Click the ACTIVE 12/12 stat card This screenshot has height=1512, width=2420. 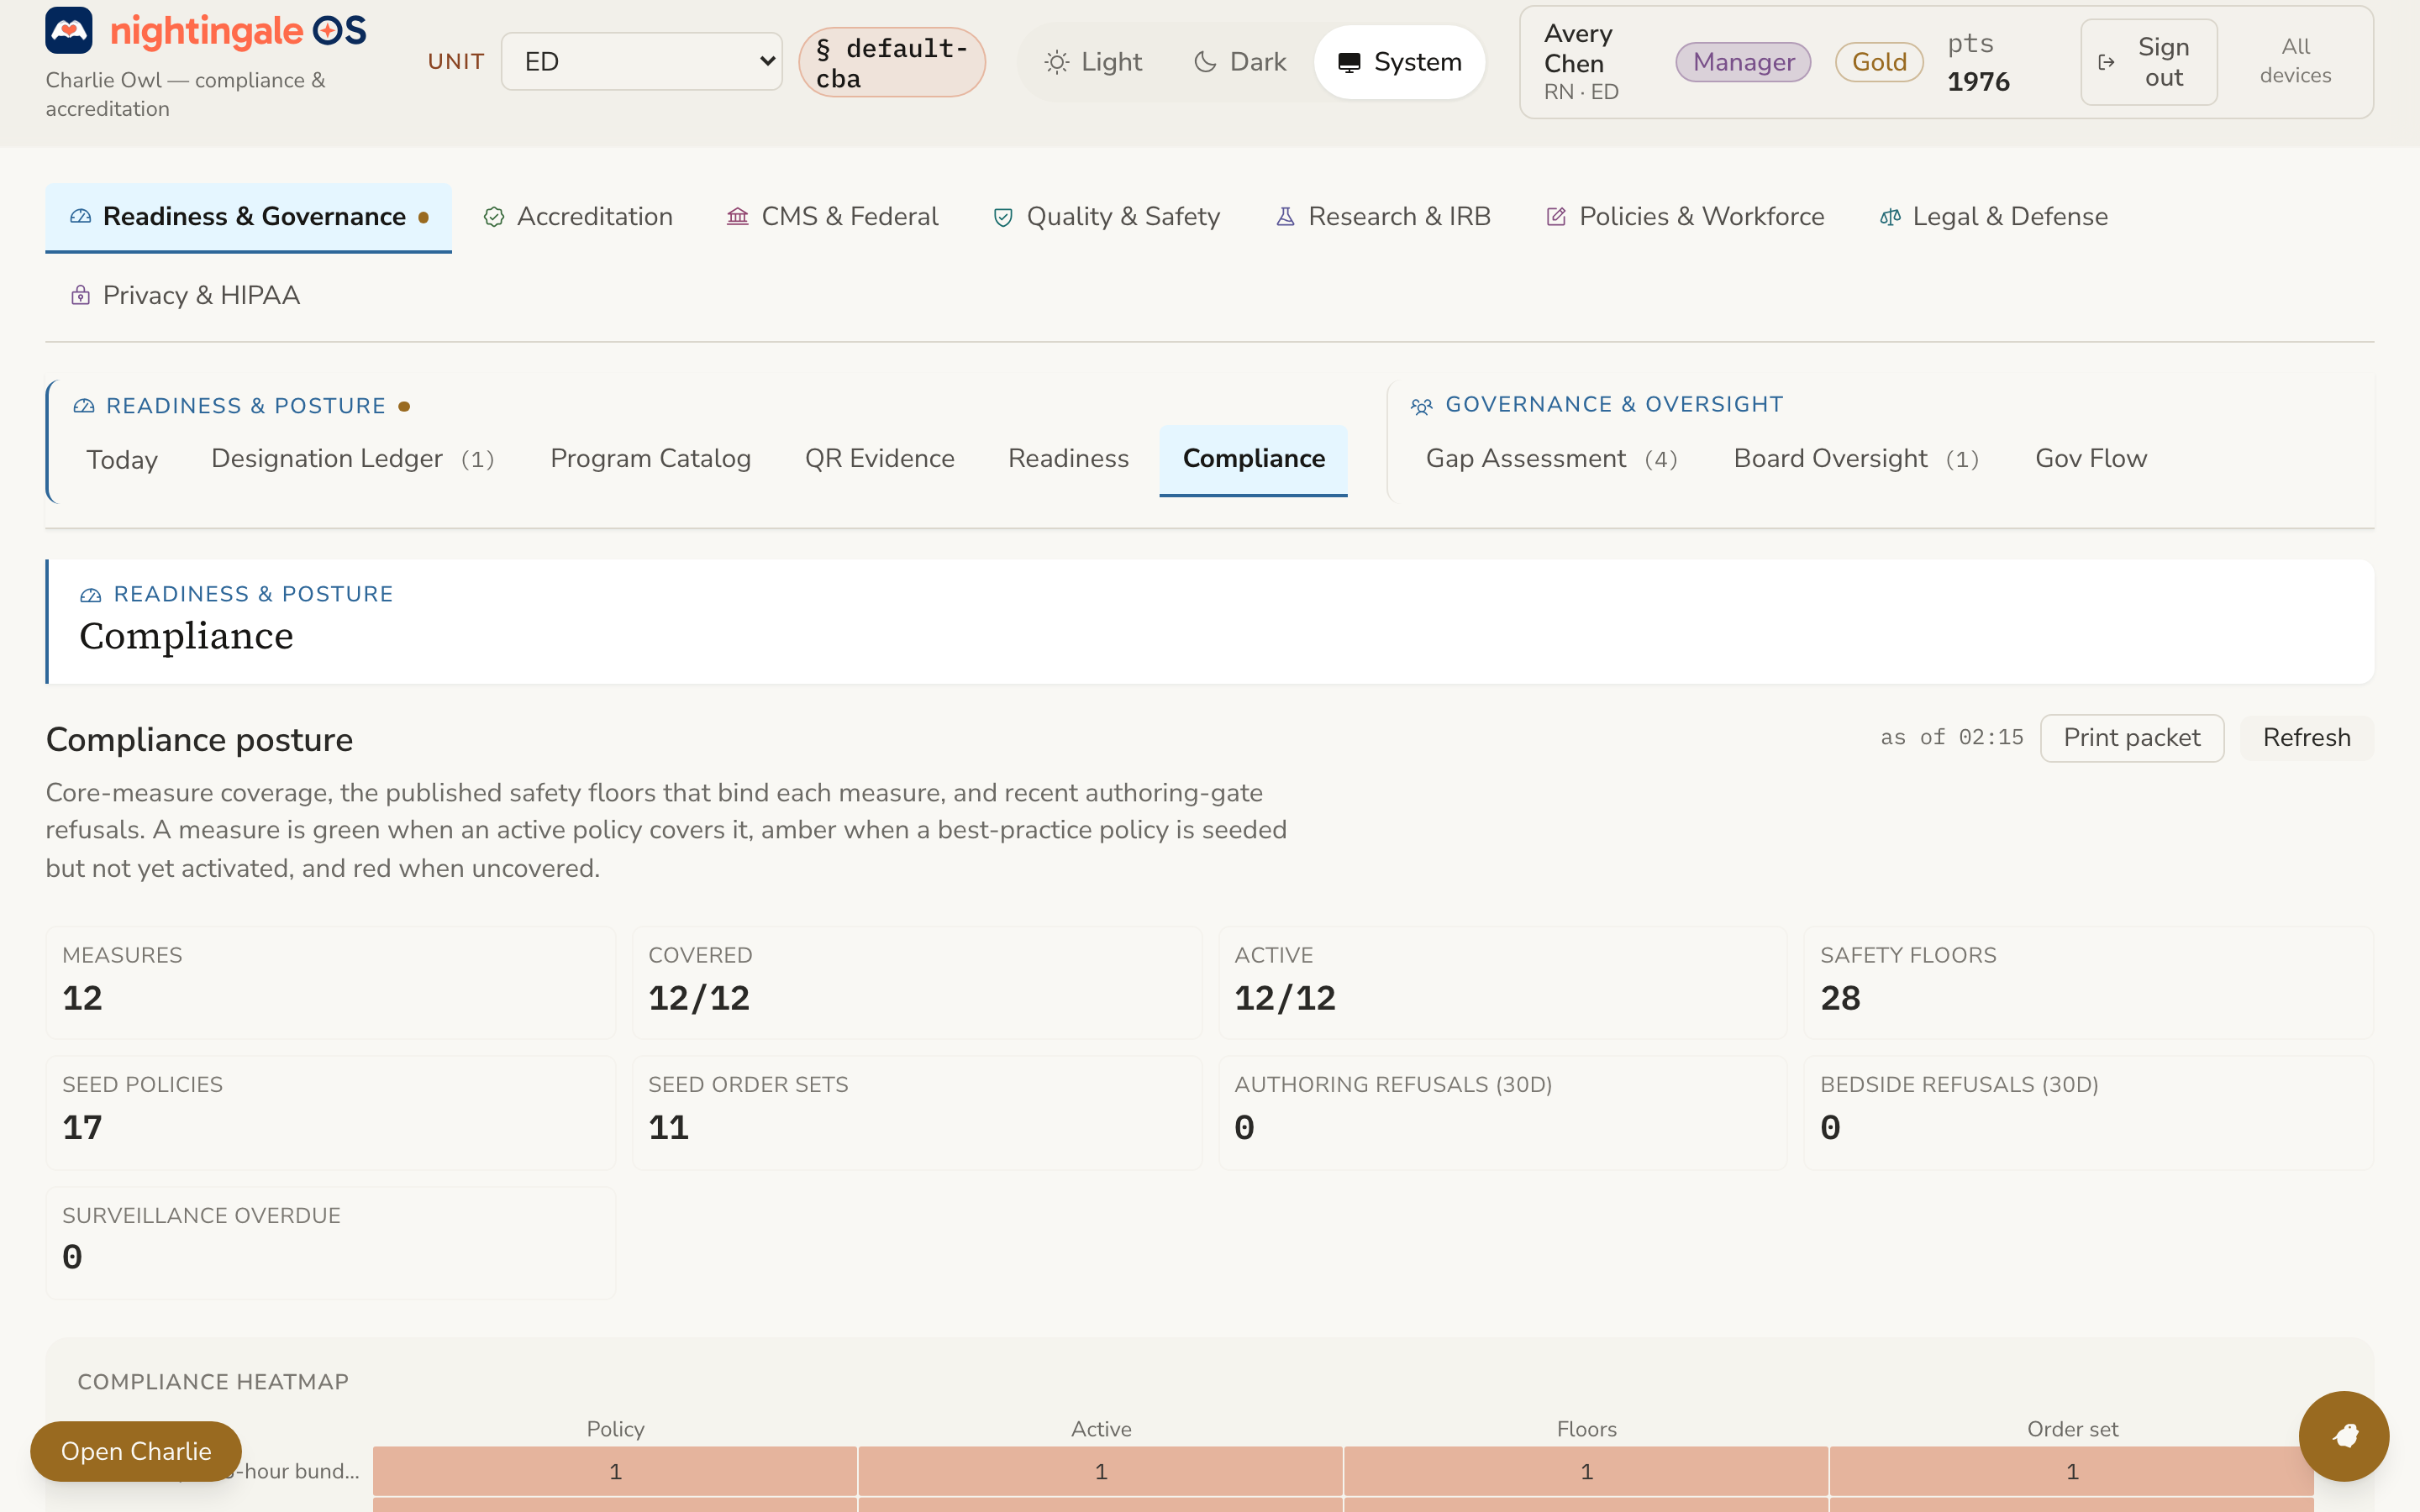1502,982
